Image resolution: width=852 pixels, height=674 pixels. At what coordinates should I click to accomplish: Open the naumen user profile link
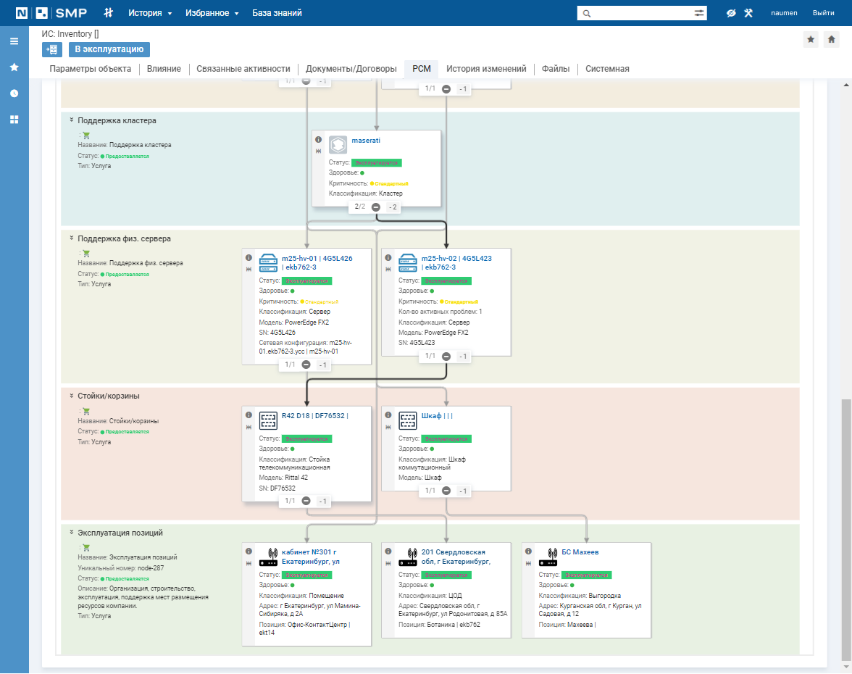click(x=784, y=13)
